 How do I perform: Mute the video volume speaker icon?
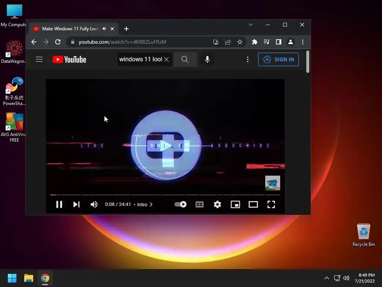pyautogui.click(x=94, y=204)
